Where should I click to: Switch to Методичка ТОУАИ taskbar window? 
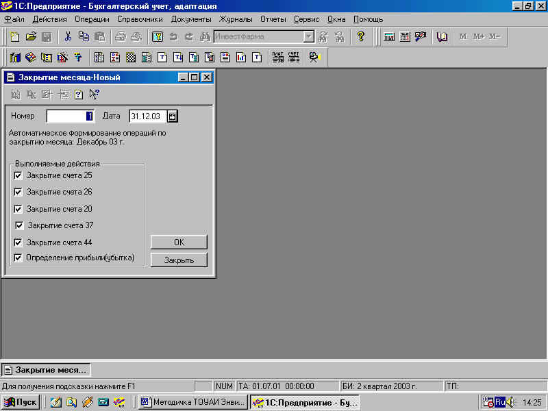(x=193, y=402)
